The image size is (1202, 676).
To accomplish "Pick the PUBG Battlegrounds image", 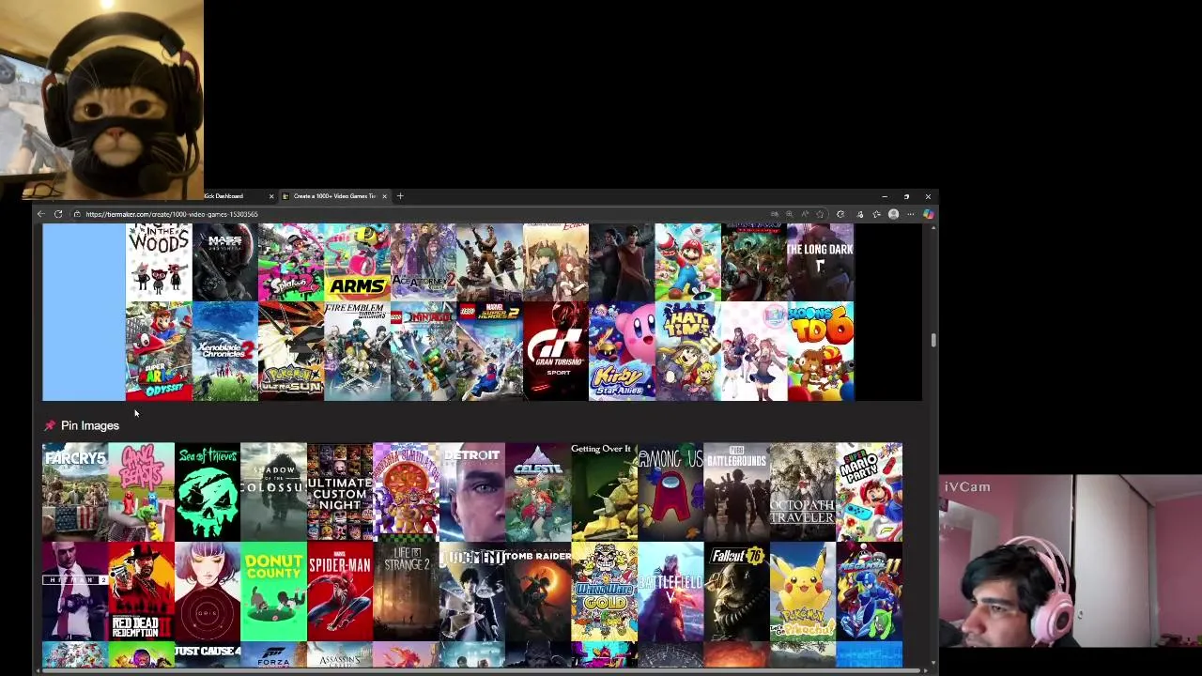I will 737,492.
